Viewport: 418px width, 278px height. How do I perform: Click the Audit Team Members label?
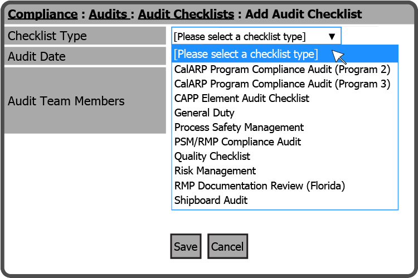66,101
